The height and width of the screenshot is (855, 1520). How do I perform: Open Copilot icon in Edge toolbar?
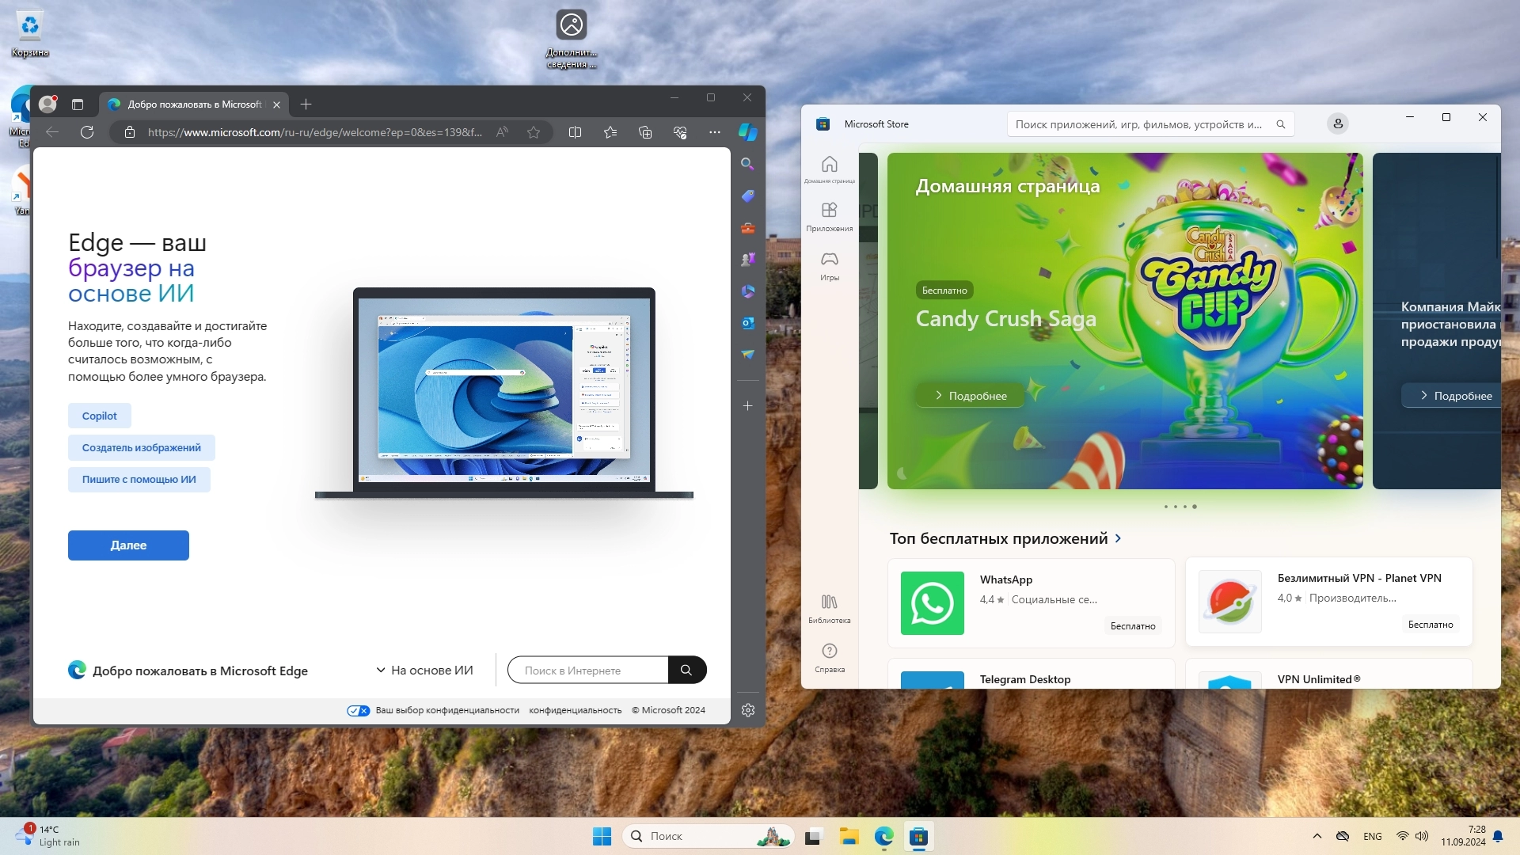[747, 132]
